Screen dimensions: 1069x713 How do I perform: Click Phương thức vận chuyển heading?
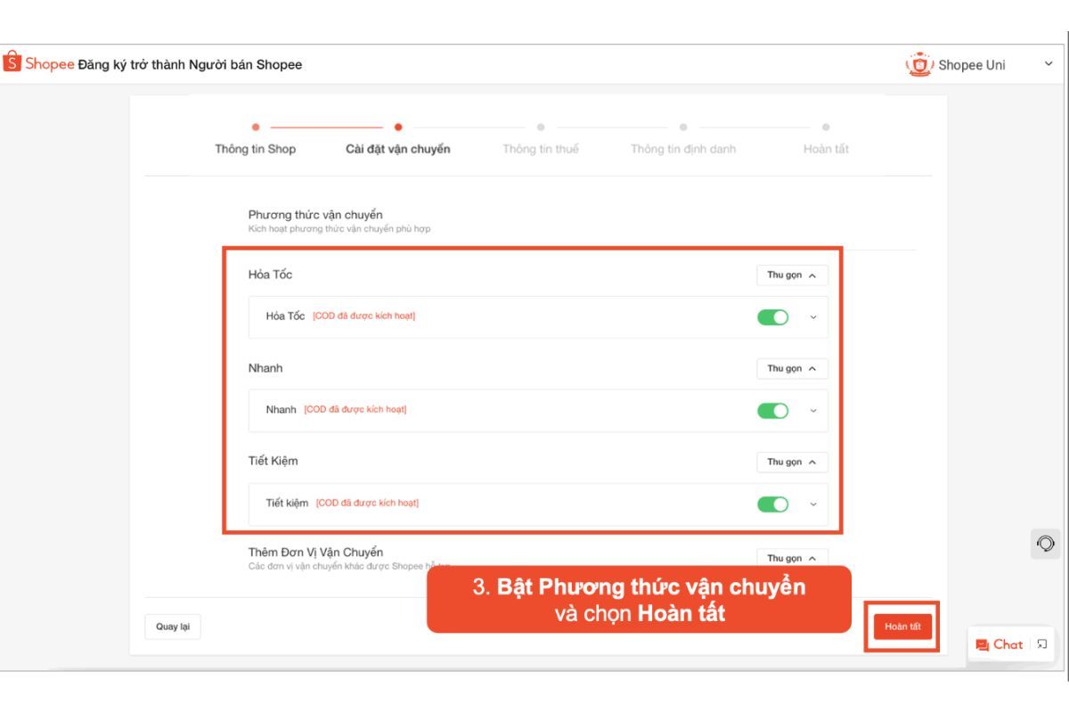coord(315,215)
